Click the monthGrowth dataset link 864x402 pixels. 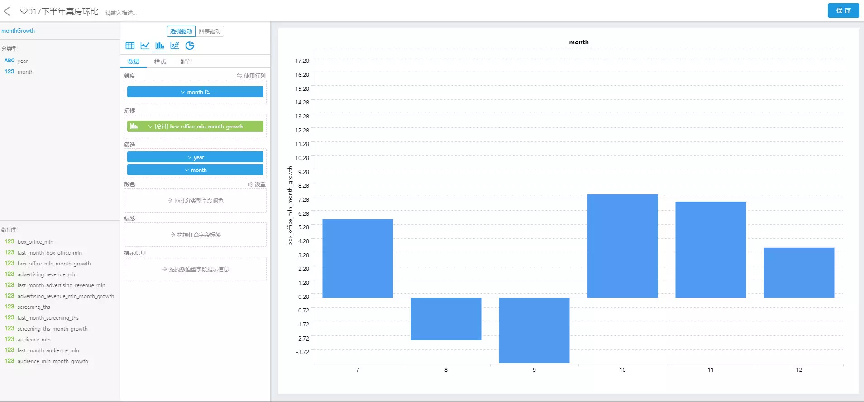click(18, 31)
